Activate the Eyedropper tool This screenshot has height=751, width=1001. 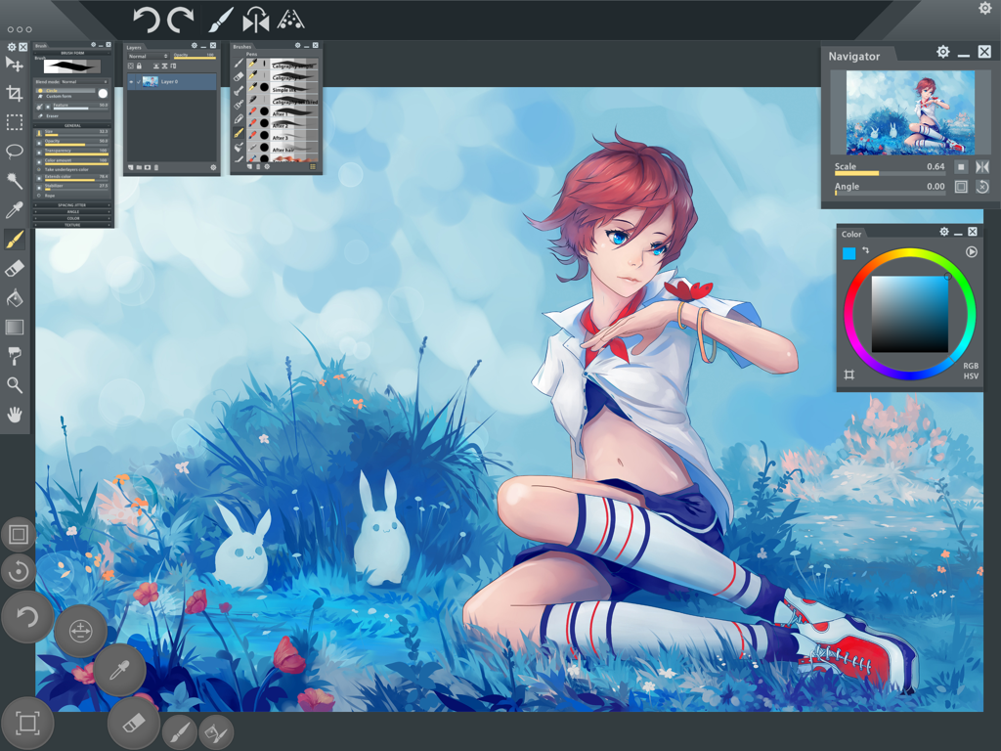point(15,209)
